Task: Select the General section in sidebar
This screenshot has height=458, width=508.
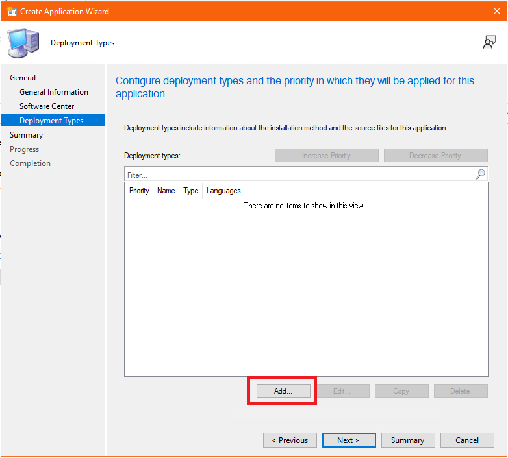Action: tap(23, 78)
